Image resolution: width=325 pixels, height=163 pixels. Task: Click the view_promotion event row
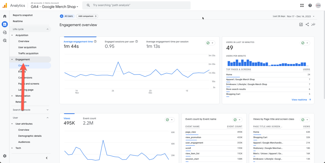point(214,137)
